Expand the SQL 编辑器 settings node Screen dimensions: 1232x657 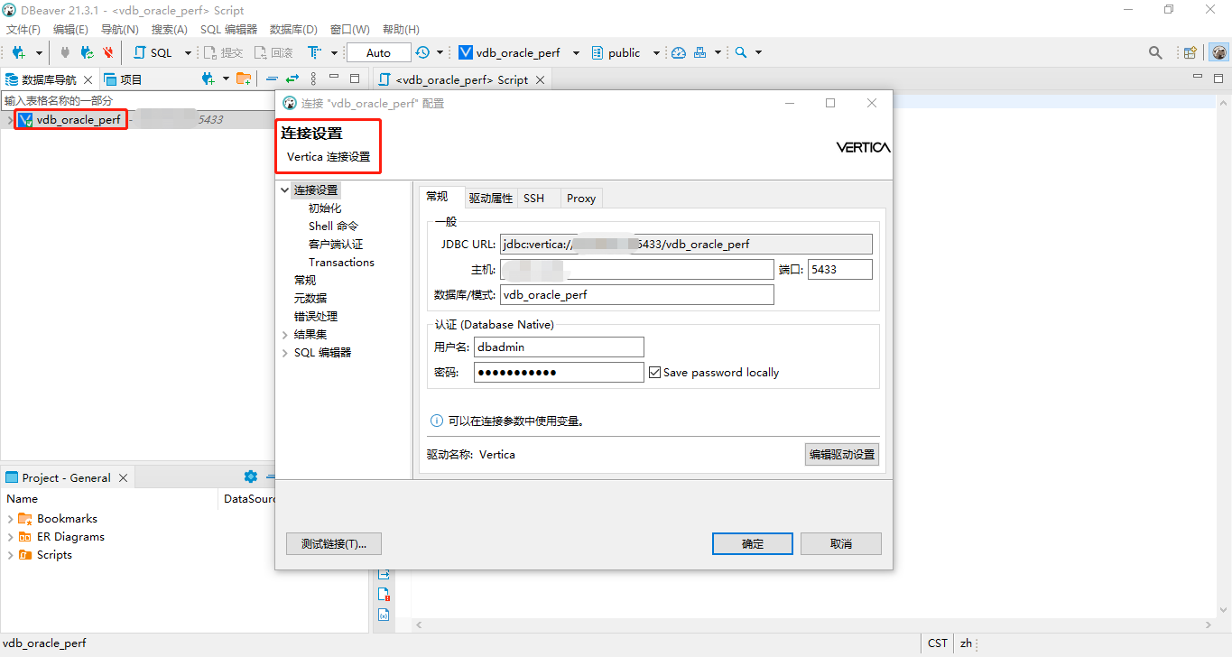pos(285,352)
